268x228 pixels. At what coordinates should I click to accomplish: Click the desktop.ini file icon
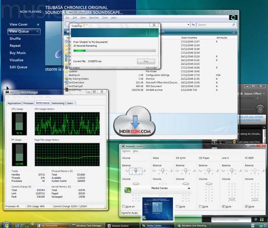point(66,75)
